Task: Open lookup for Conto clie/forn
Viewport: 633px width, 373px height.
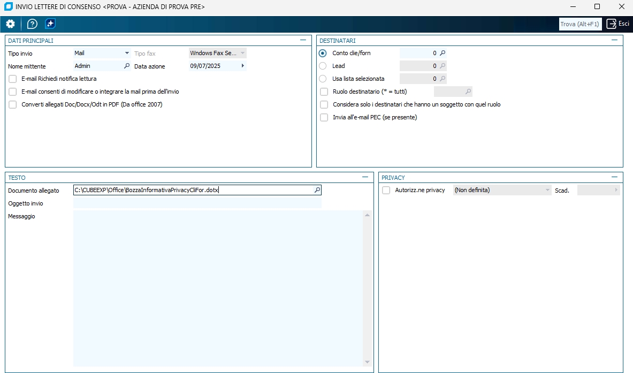Action: tap(443, 53)
